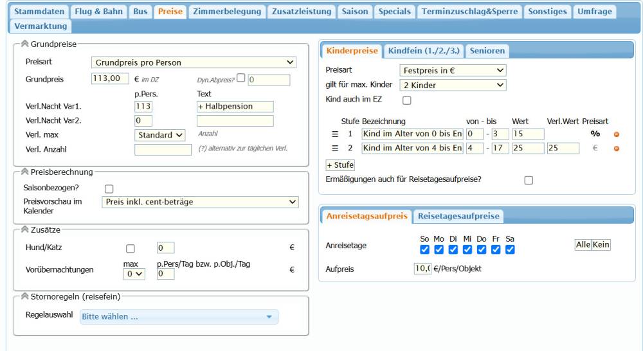Switch to the Saison tab
This screenshot has width=643, height=351.
pos(355,12)
